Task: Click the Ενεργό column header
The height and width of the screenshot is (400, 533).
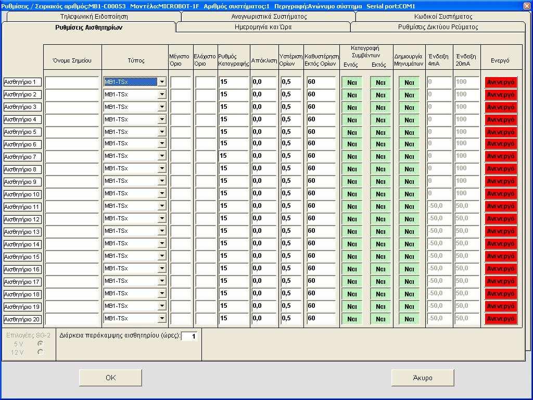Action: pyautogui.click(x=500, y=60)
